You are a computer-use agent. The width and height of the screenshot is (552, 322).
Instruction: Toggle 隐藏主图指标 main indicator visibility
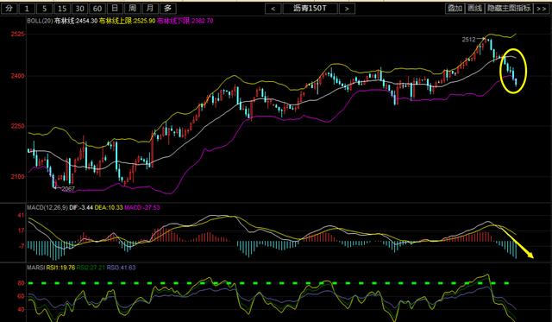pos(509,9)
